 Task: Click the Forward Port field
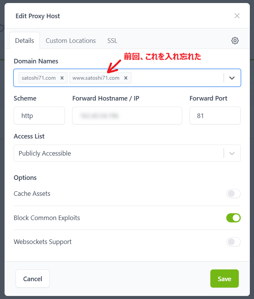coord(215,116)
